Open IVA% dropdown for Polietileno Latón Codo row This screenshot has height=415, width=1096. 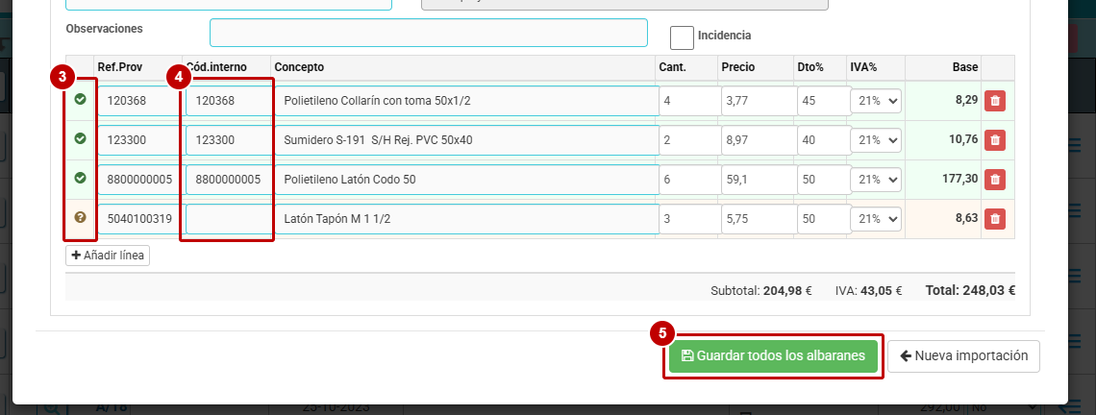point(876,180)
